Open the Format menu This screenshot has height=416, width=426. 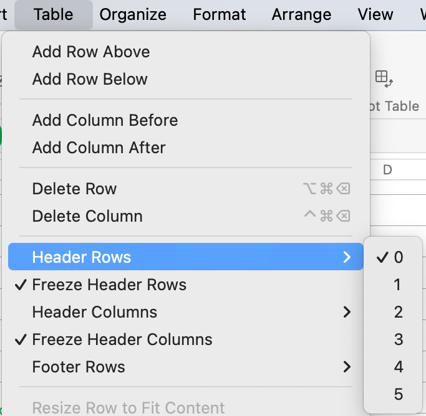coord(220,14)
